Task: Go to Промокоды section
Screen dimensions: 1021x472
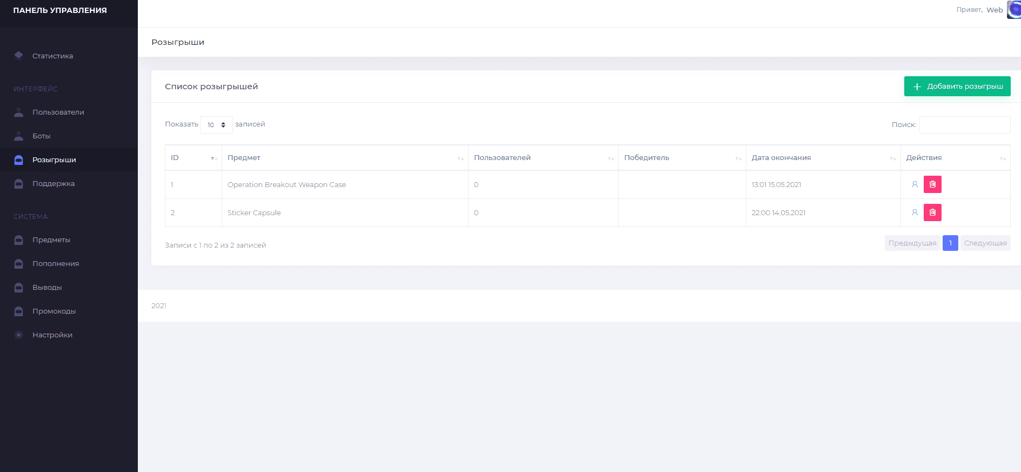Action: tap(54, 311)
